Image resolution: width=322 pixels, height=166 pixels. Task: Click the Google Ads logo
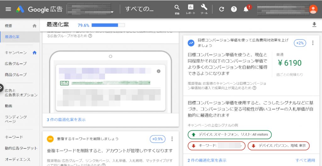pyautogui.click(x=20, y=9)
